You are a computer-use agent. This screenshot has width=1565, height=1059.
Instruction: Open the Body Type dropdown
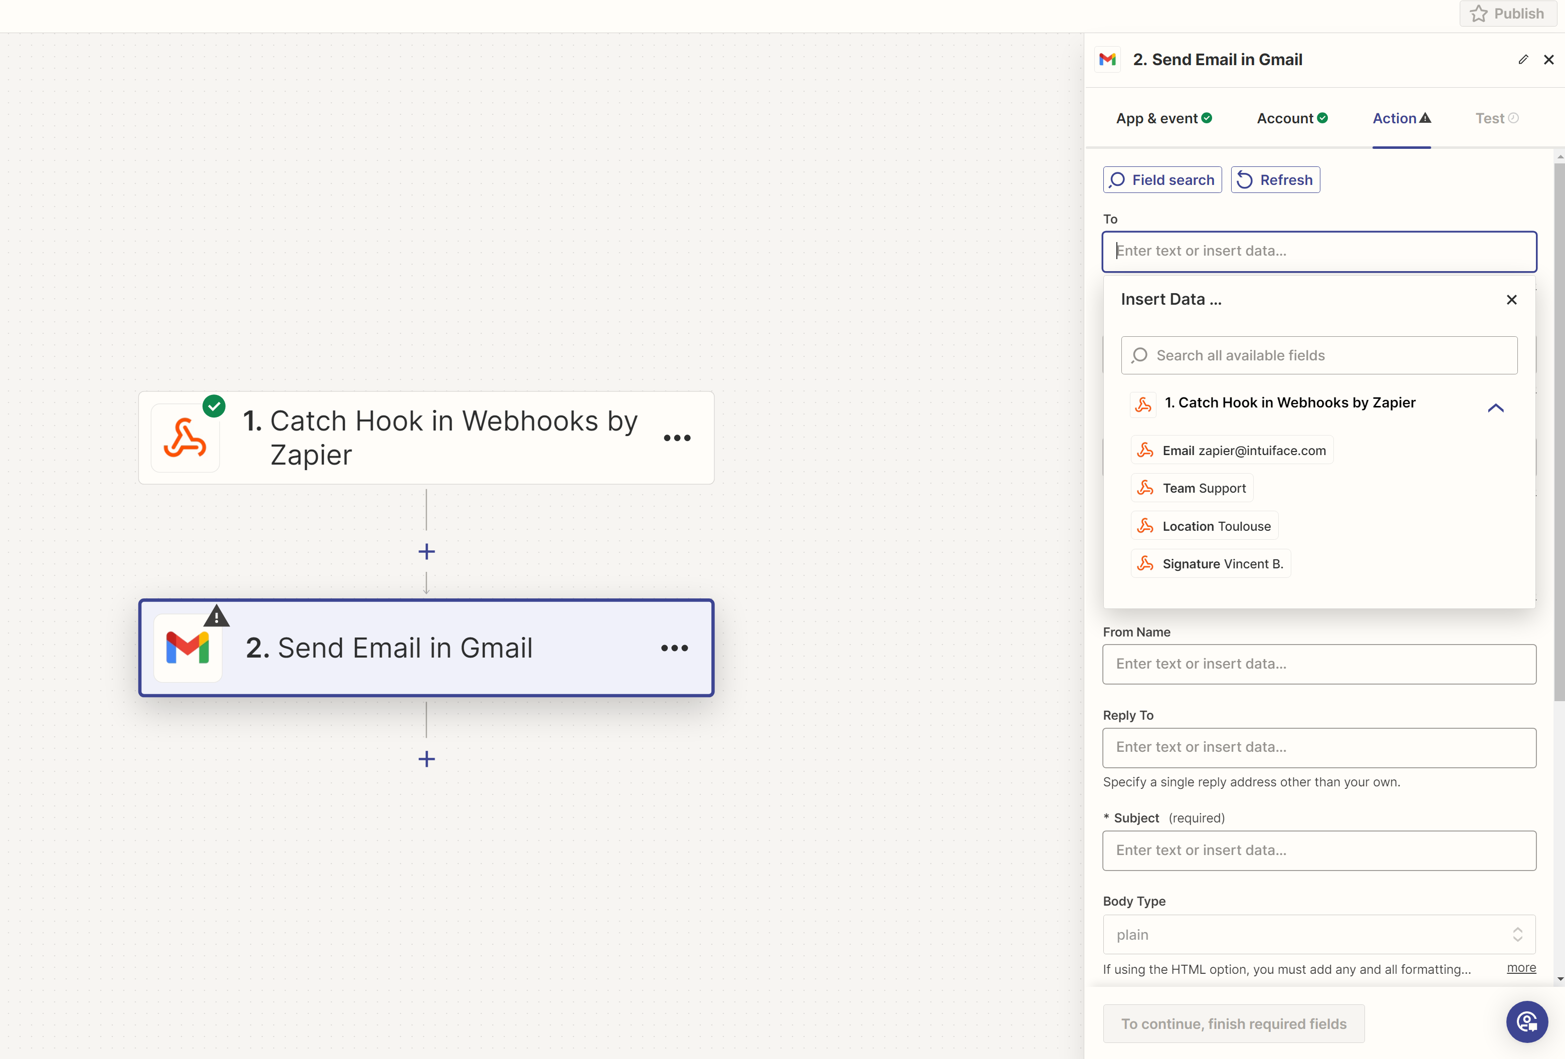[x=1319, y=934]
